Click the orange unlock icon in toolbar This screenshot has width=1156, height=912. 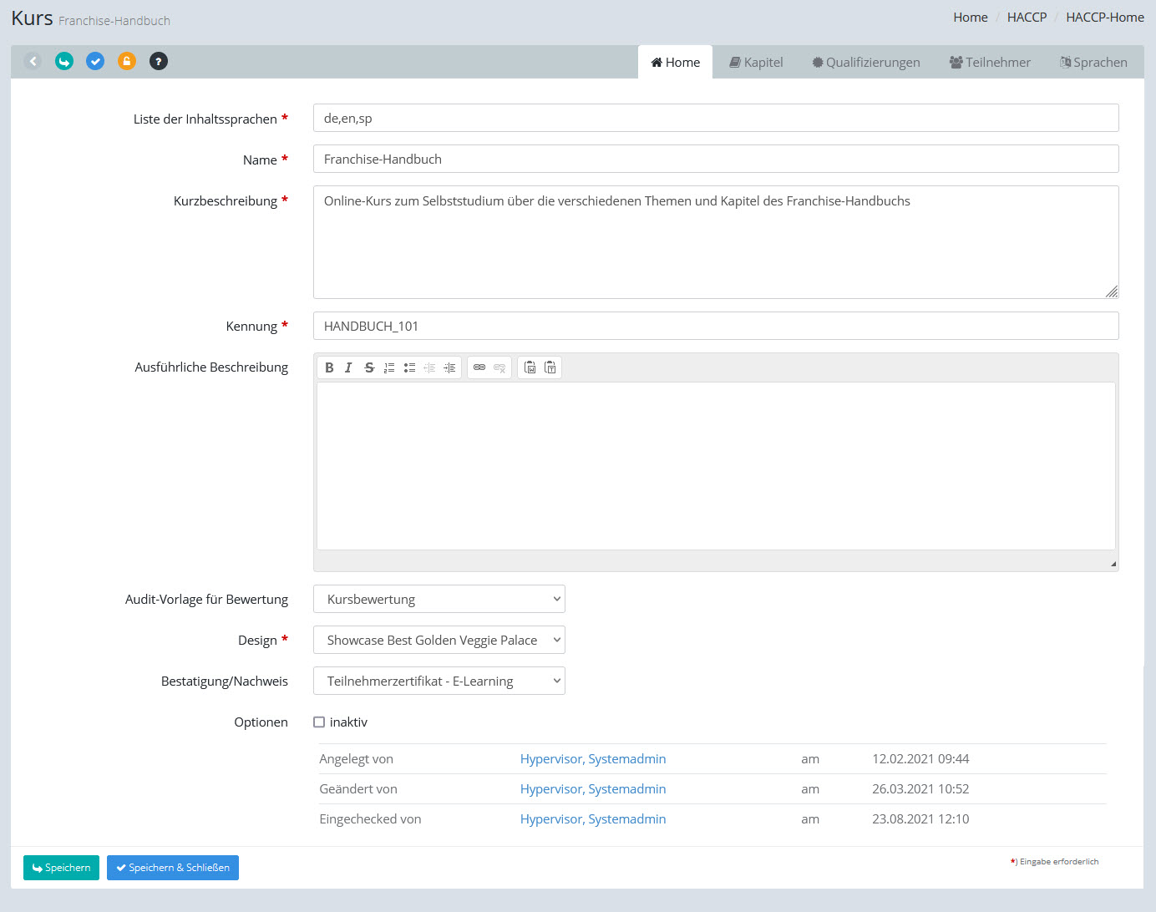[x=127, y=61]
